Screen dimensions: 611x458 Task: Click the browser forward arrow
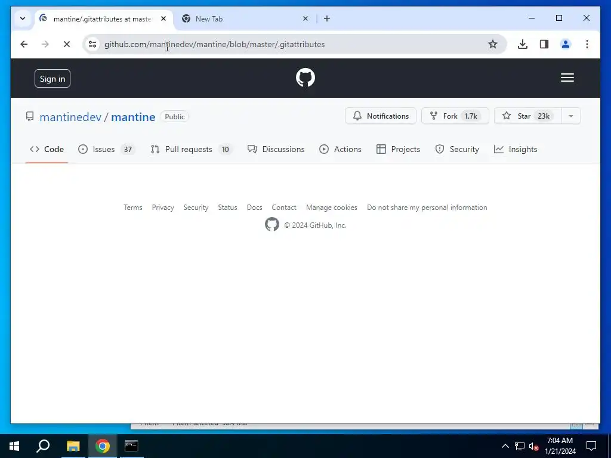coord(45,44)
